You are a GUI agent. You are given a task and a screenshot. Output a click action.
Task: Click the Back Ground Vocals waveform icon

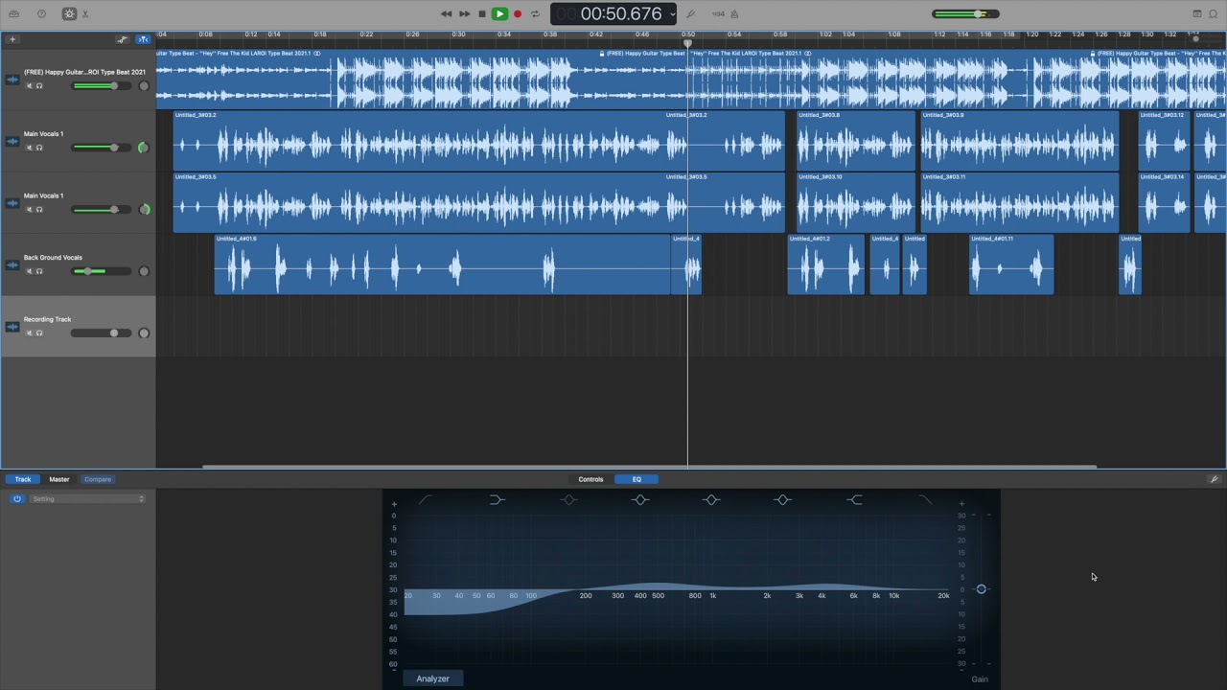coord(12,264)
